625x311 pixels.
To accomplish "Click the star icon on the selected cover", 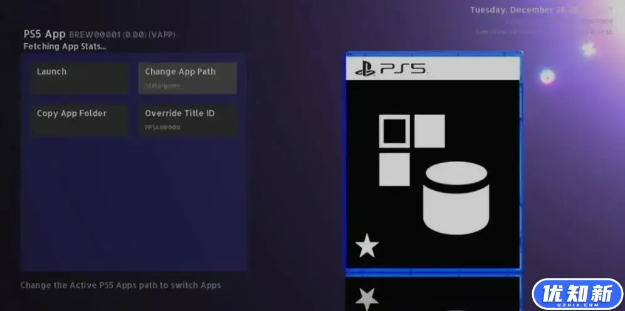I will tap(367, 246).
